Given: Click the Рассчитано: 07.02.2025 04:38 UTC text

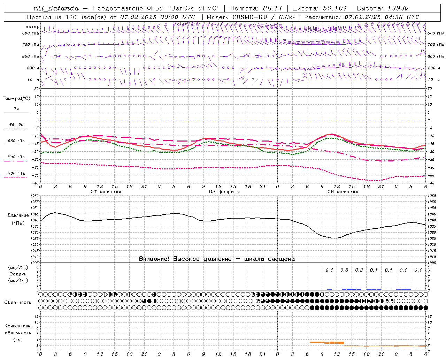Looking at the screenshot, I should coord(362,17).
